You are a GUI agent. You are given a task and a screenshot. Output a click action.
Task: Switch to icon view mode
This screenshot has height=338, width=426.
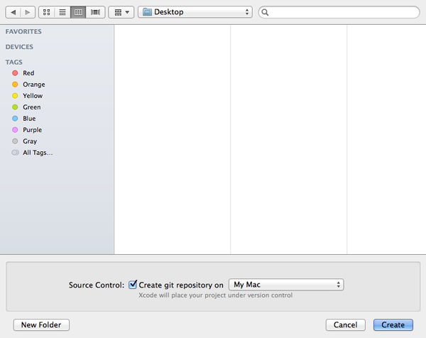coord(47,13)
